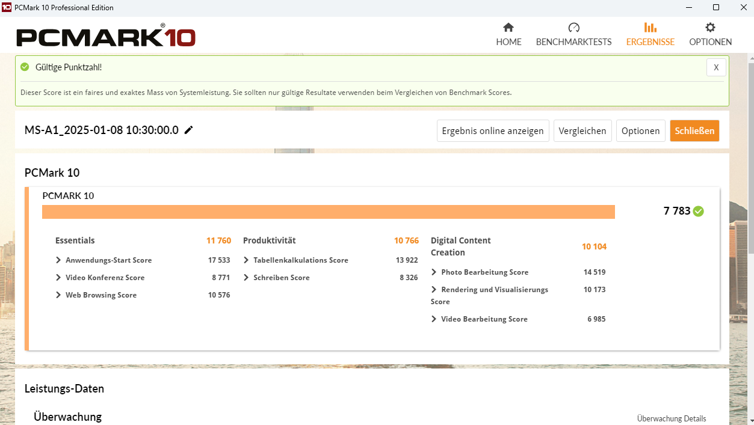The width and height of the screenshot is (754, 425).
Task: Expand Web Browsing Score details
Action: click(58, 295)
